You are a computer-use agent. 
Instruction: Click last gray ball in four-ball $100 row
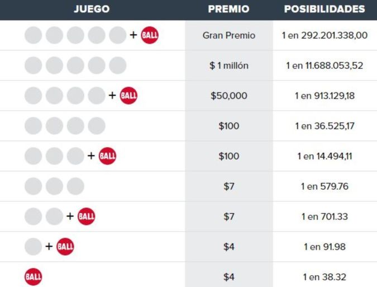[x=97, y=126]
